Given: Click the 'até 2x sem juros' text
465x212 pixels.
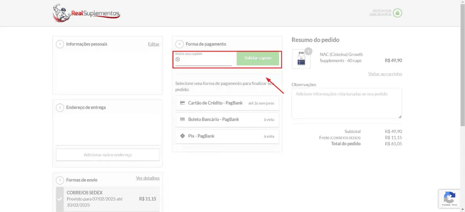Looking at the screenshot, I should (261, 104).
